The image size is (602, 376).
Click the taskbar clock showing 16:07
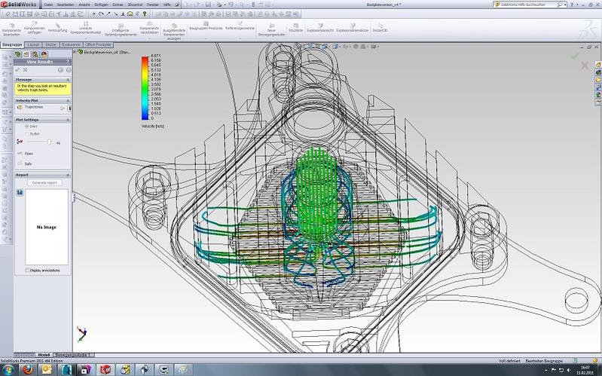tap(585, 370)
